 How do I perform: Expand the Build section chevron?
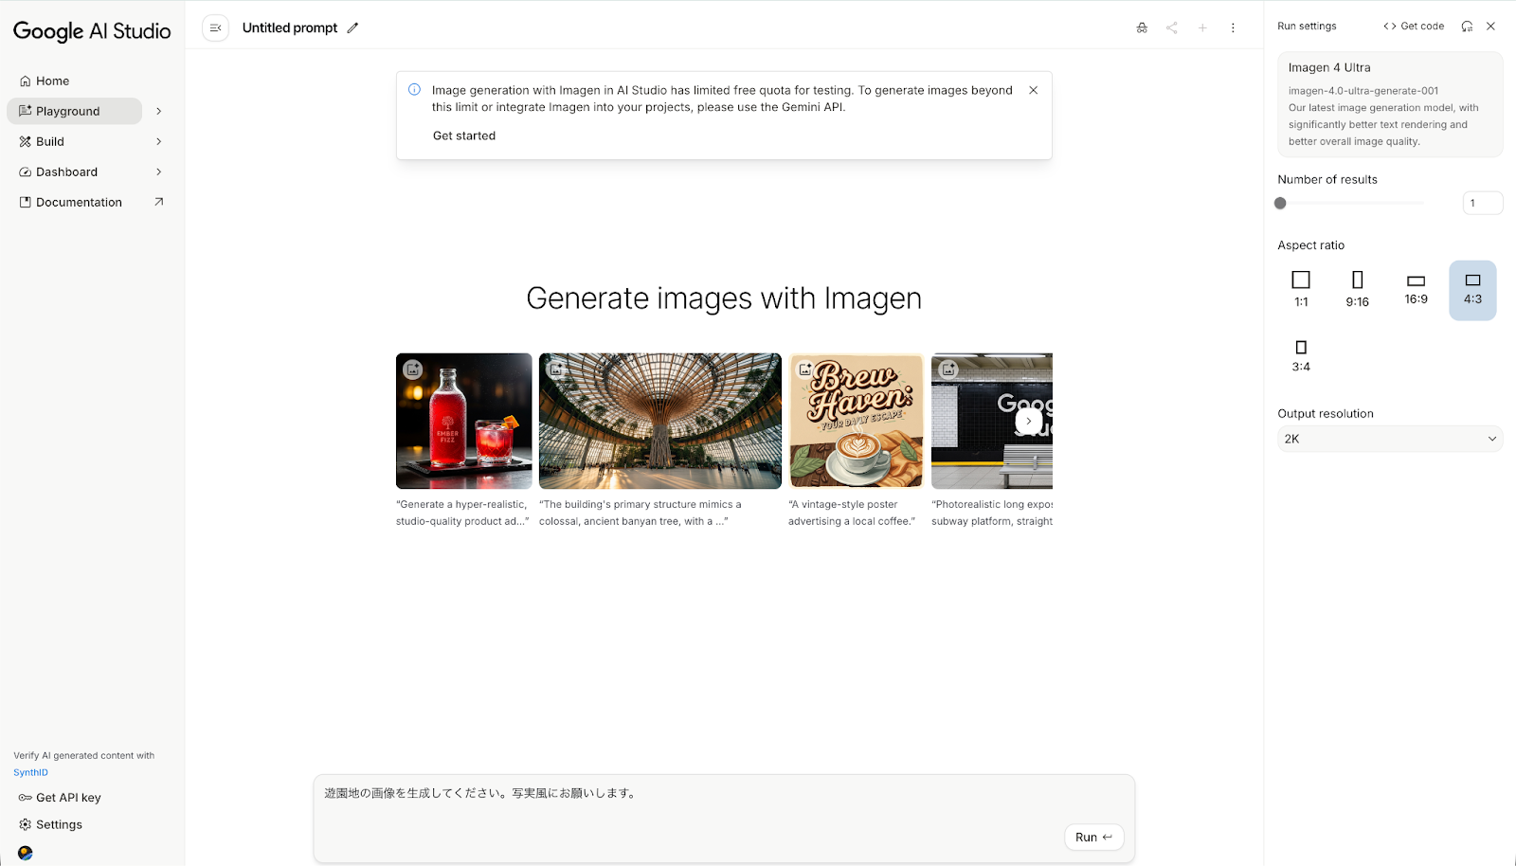click(158, 141)
